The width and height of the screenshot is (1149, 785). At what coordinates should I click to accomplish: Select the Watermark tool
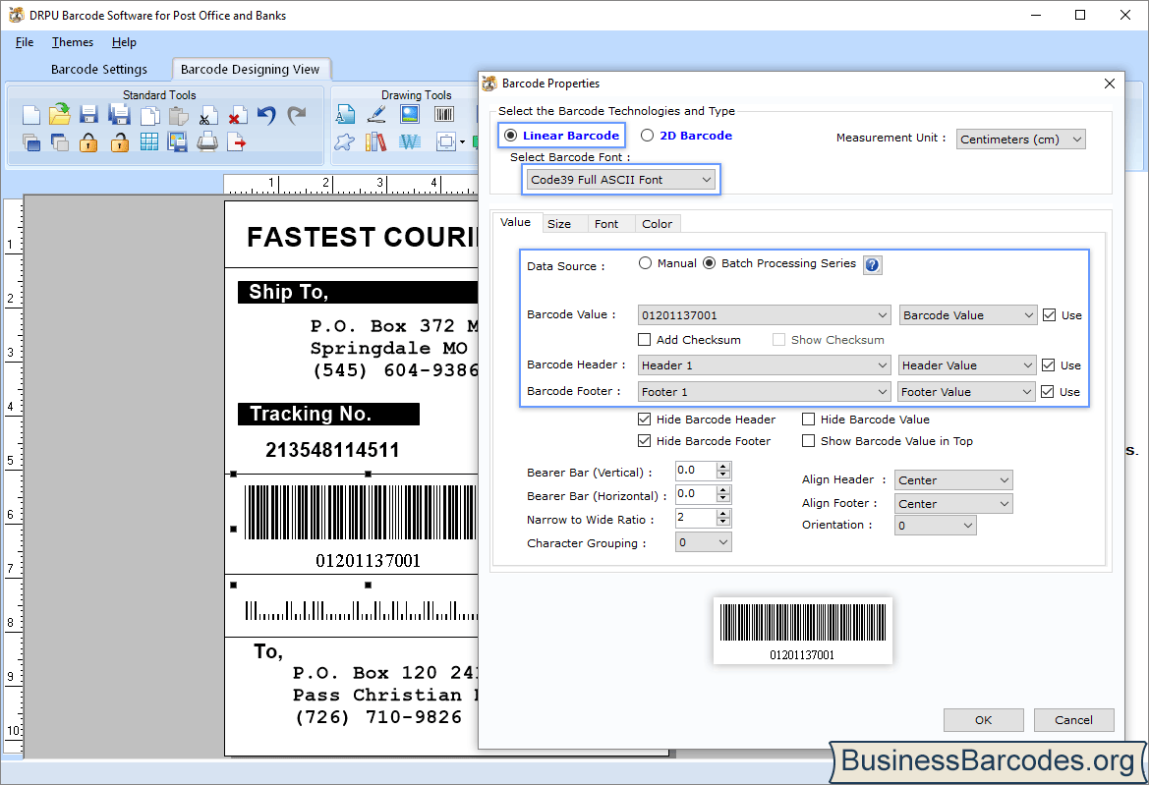pos(410,142)
